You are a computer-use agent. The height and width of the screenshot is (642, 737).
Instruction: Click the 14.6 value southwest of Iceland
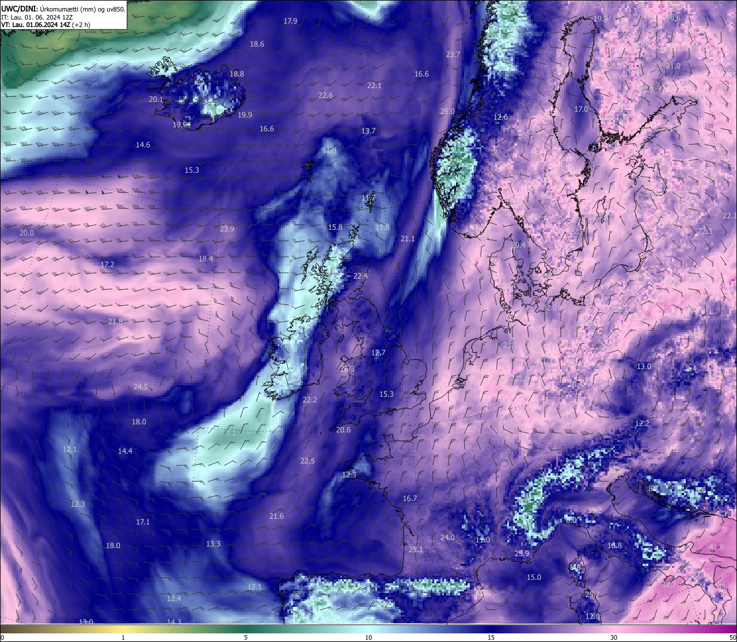coord(143,145)
